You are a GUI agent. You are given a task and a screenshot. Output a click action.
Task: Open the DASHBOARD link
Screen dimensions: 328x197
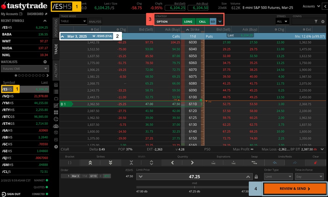tap(37, 14)
